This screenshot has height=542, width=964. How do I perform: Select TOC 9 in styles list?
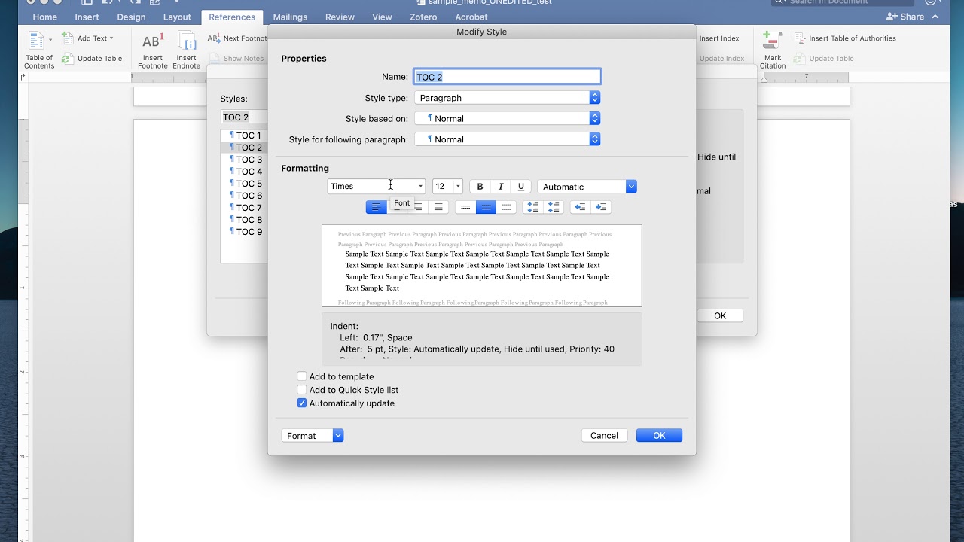point(246,232)
